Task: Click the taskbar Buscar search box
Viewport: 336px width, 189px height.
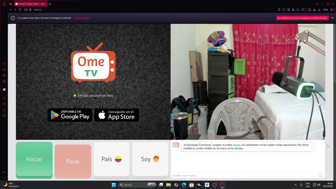Action: 138,185
